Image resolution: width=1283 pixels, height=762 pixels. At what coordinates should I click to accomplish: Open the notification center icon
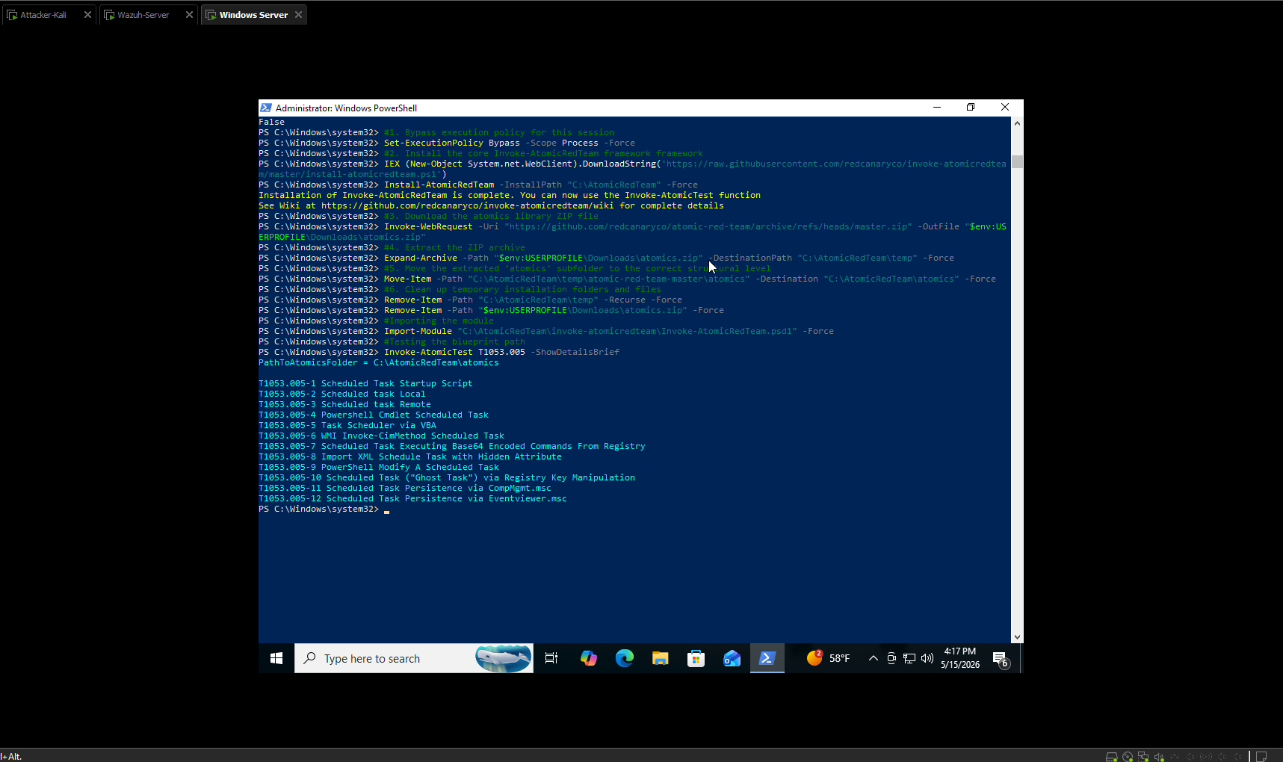tap(1000, 658)
